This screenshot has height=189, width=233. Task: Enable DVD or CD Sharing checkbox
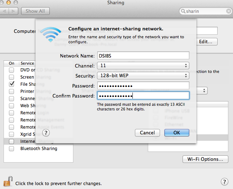11,70
